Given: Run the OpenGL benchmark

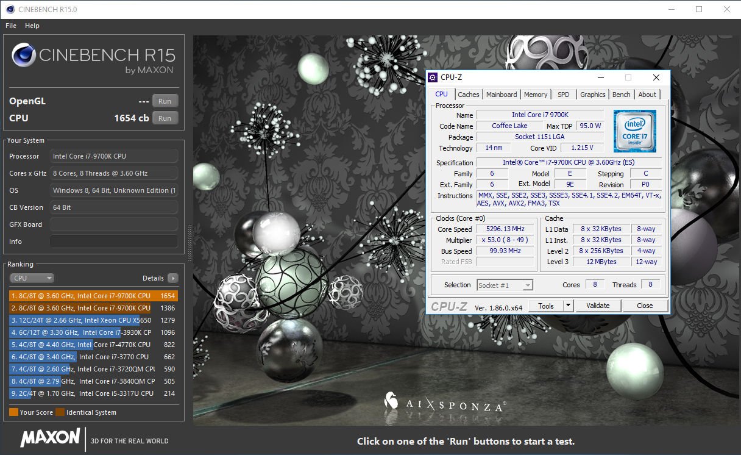Looking at the screenshot, I should [165, 101].
